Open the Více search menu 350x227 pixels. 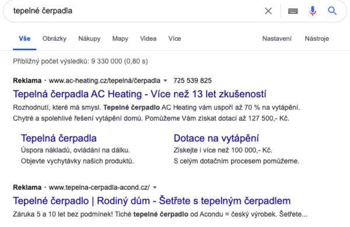click(174, 38)
